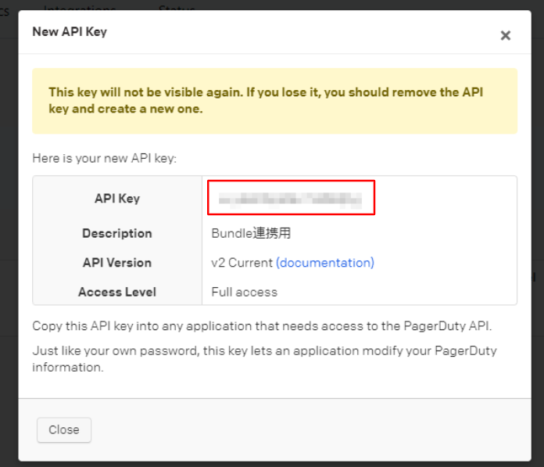
Task: Click the Description row label
Action: coord(117,233)
